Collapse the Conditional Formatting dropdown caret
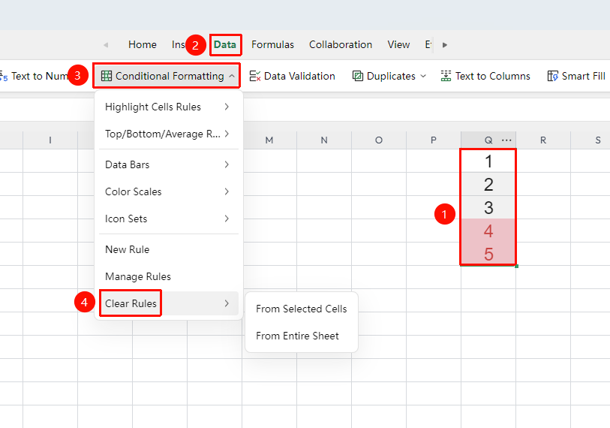Viewport: 610px width, 428px height. click(x=232, y=76)
